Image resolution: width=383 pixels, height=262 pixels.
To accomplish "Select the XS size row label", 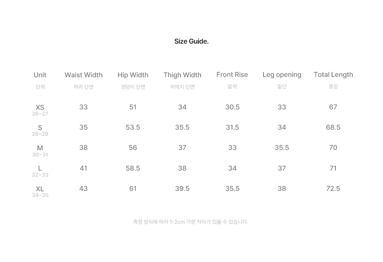I will click(40, 107).
